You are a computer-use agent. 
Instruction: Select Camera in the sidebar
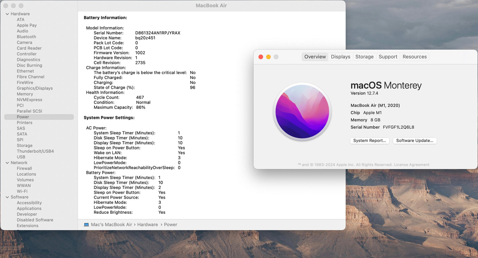(x=24, y=42)
